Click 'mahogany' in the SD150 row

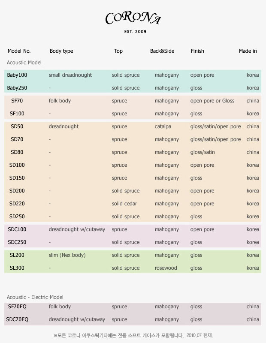[x=167, y=178]
